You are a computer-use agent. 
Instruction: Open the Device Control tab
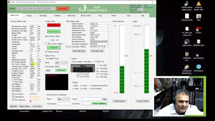[86, 15]
